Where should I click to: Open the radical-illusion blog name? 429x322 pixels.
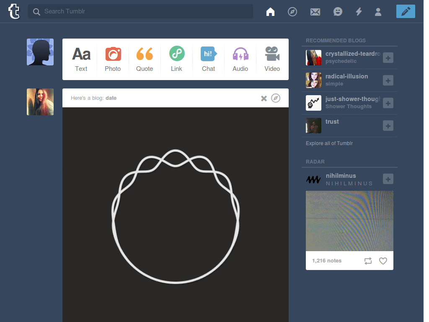(x=346, y=76)
